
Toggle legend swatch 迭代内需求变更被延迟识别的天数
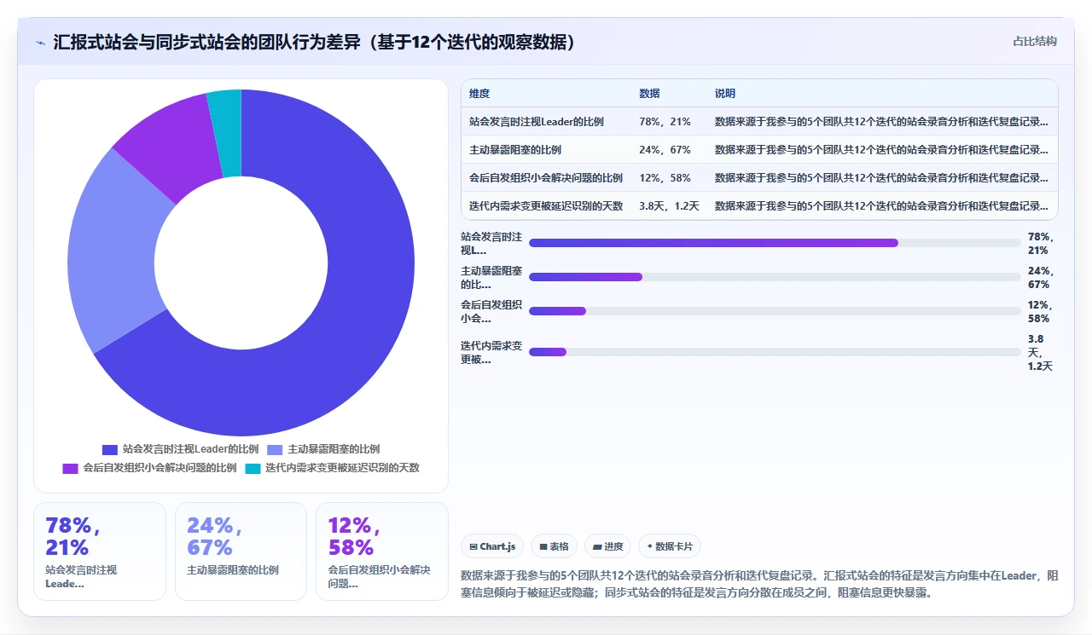(x=253, y=468)
